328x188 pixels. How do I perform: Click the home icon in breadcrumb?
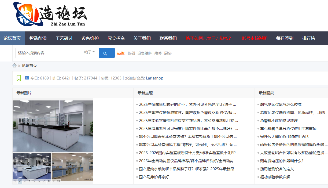click(x=14, y=65)
